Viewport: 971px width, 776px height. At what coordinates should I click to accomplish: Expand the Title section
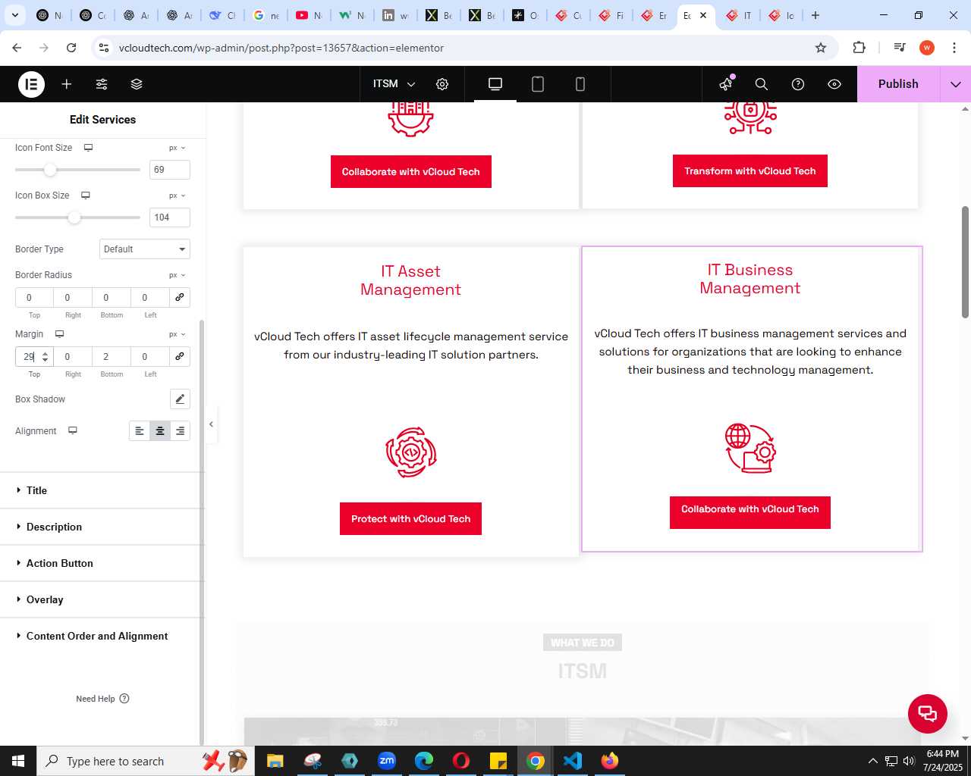click(x=102, y=490)
